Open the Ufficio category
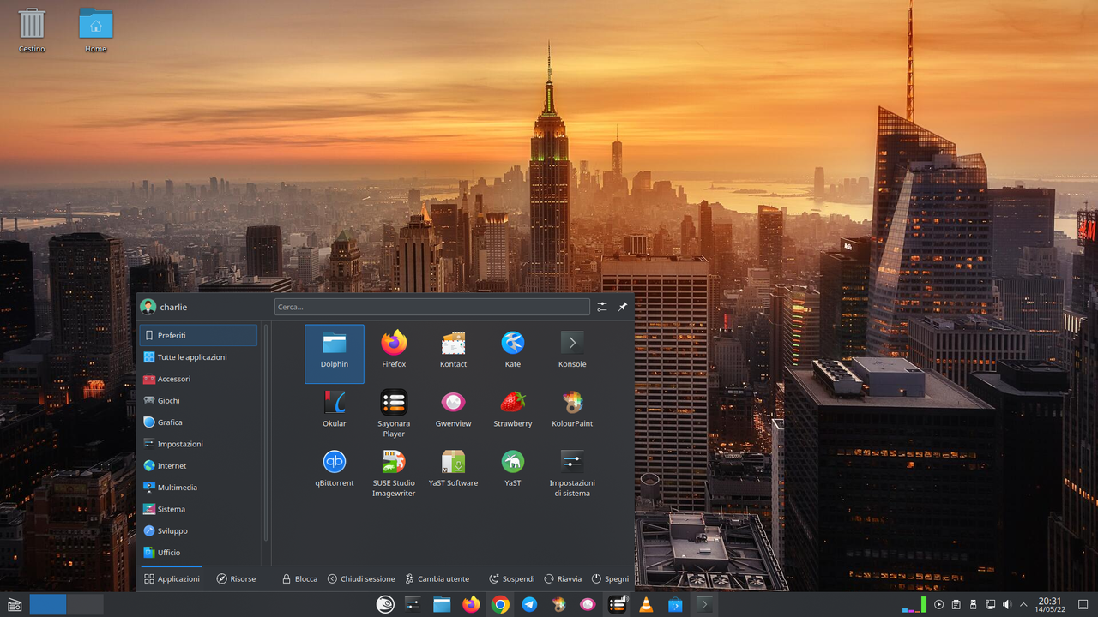The width and height of the screenshot is (1098, 617). [198, 553]
